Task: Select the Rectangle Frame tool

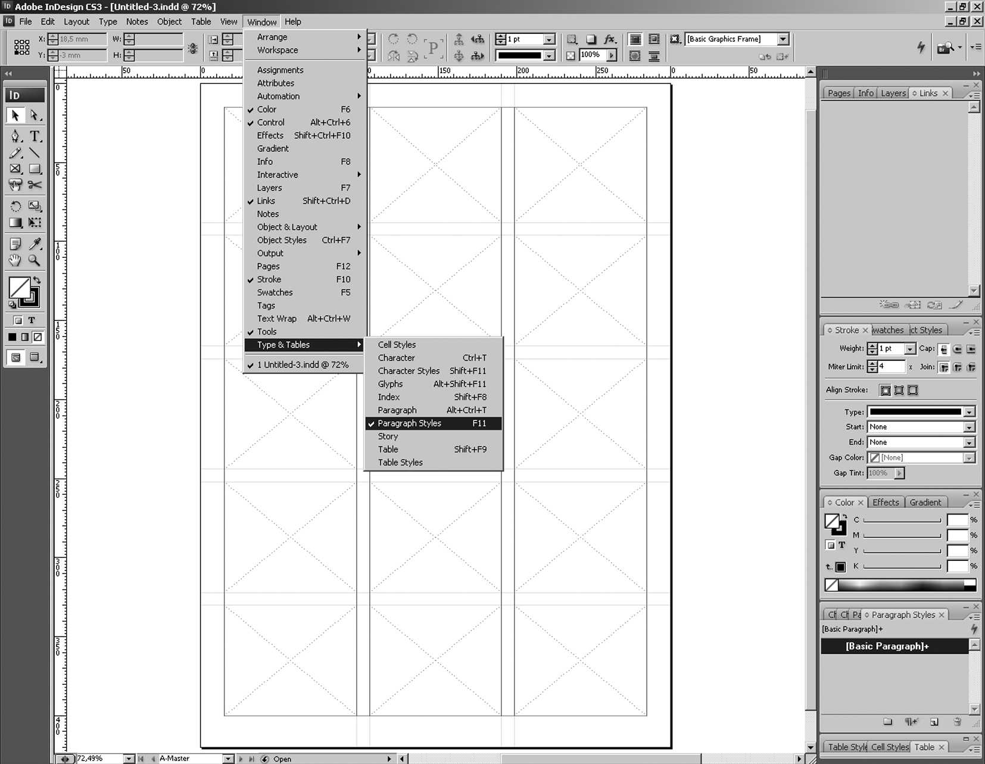Action: tap(15, 169)
